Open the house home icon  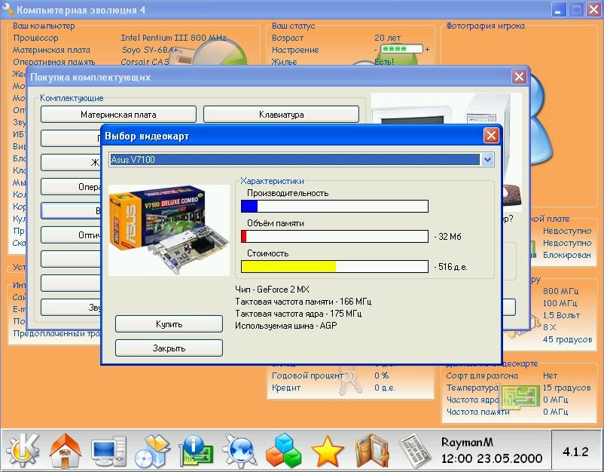pos(65,450)
